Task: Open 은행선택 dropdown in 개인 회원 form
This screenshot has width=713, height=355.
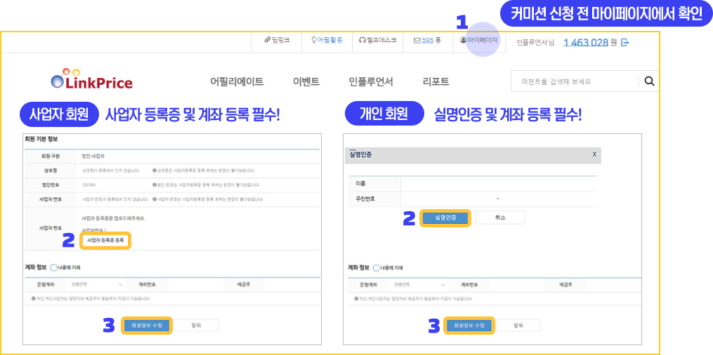Action: [x=419, y=285]
